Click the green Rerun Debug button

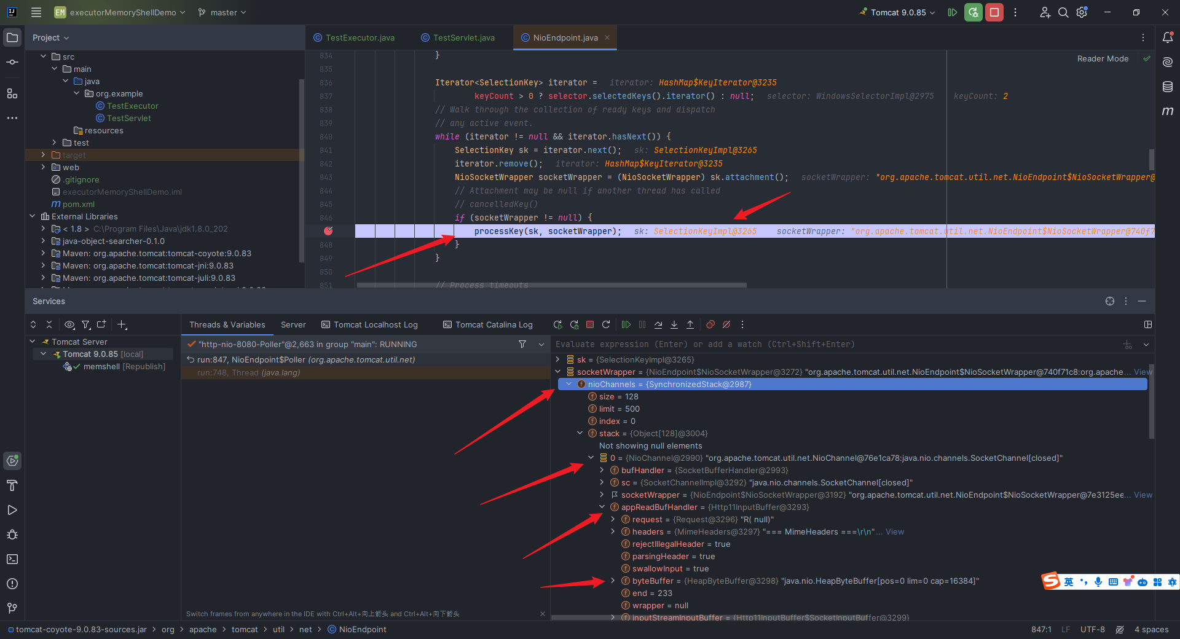(974, 12)
